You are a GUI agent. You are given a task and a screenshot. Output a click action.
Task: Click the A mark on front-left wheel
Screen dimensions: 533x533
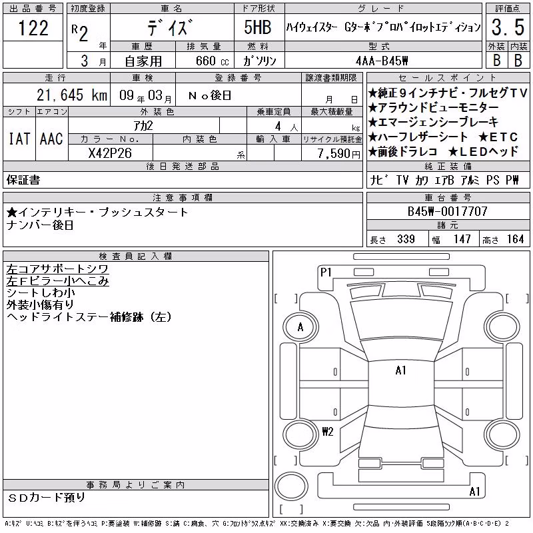pos(300,327)
